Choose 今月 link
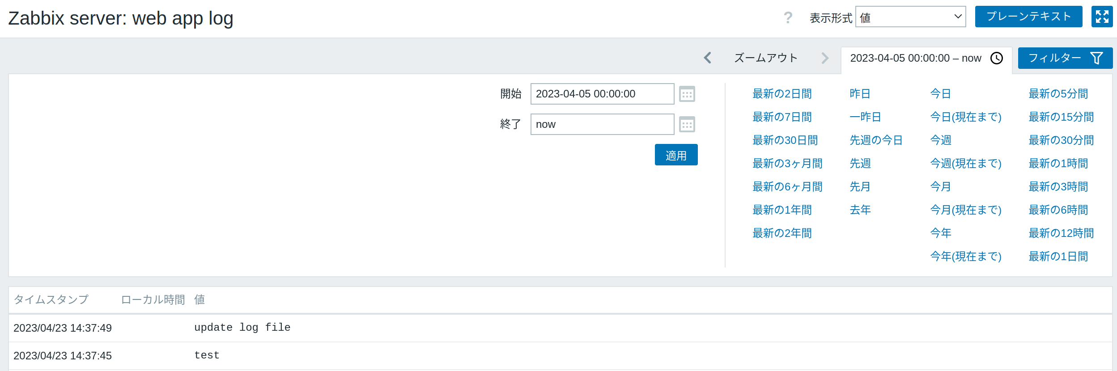 click(x=940, y=187)
